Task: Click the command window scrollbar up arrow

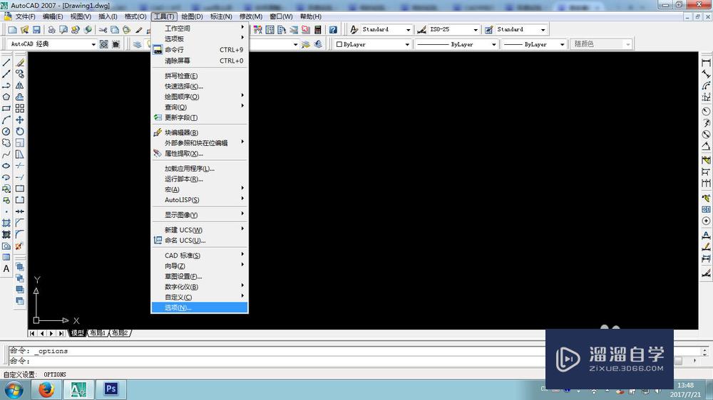Action: click(x=704, y=350)
